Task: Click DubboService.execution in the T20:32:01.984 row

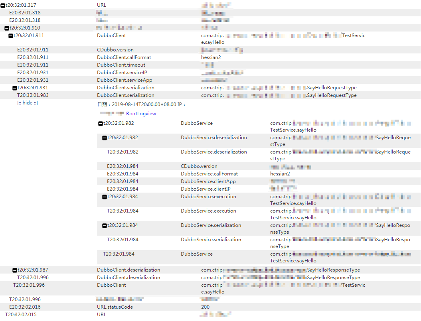Action: pos(208,211)
